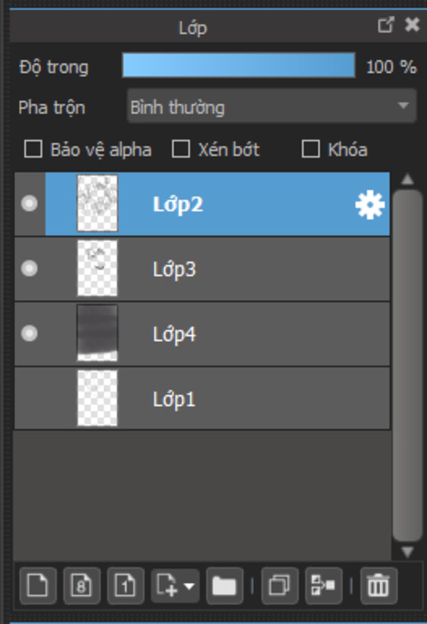Viewport: 427px width, 624px height.
Task: Click the layer list scroll down arrow
Action: [407, 552]
